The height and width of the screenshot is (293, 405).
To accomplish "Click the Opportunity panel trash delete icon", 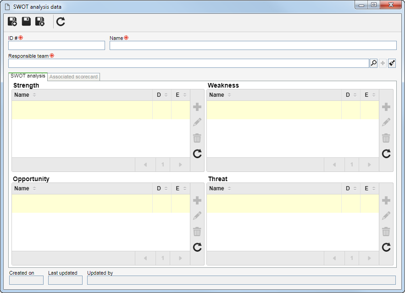I will (x=197, y=232).
